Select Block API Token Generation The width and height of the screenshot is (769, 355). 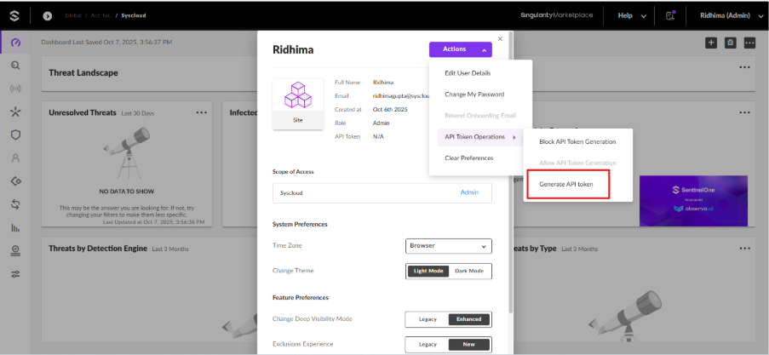[x=577, y=141]
